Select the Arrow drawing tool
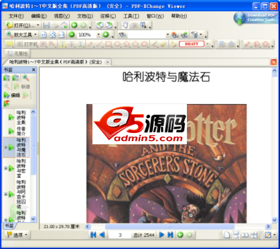 click(x=90, y=44)
